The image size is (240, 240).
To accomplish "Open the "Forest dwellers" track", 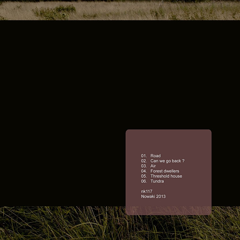I will [x=164, y=171].
